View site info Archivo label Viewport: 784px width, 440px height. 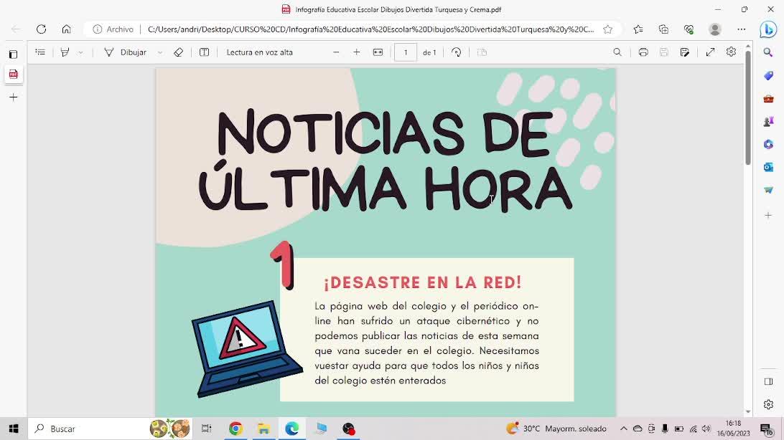pos(113,29)
